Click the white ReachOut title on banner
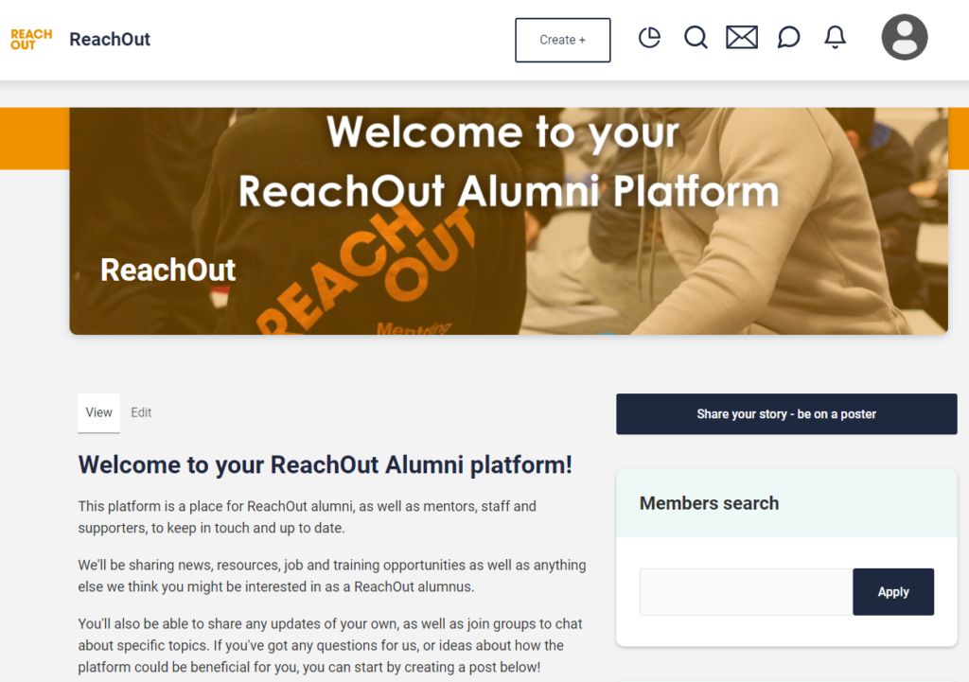 coord(168,270)
